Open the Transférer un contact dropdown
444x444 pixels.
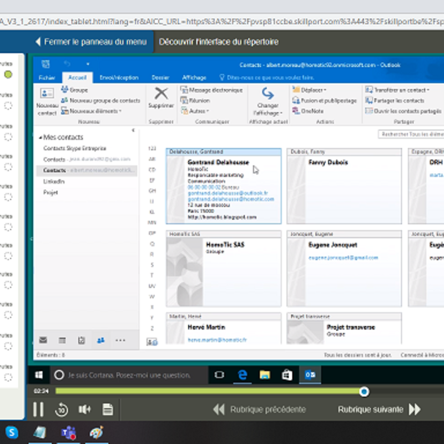click(x=397, y=90)
